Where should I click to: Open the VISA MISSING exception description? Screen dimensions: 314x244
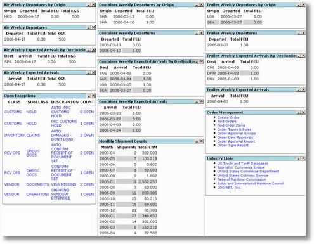63,184
